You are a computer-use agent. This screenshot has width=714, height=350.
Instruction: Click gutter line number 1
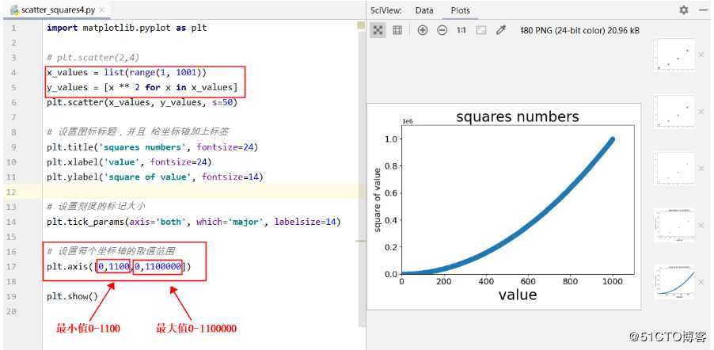13,28
